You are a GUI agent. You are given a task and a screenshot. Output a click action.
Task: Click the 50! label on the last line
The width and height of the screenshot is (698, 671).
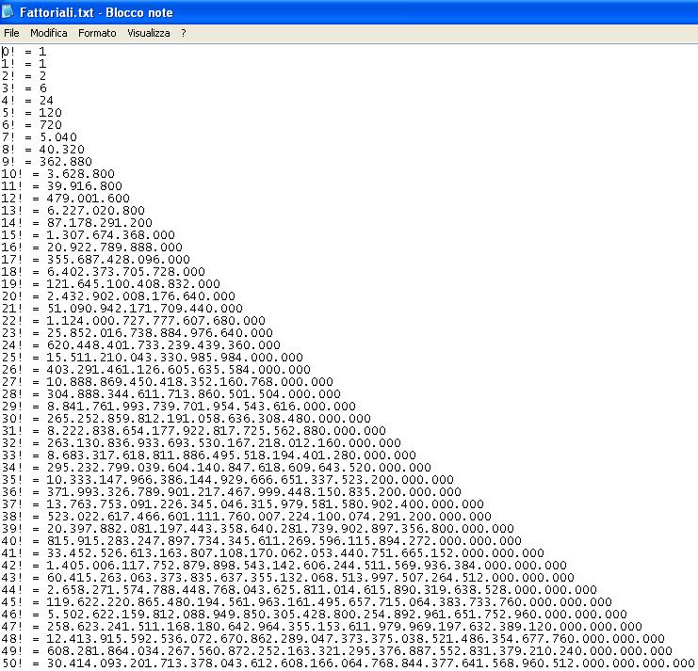(x=12, y=663)
